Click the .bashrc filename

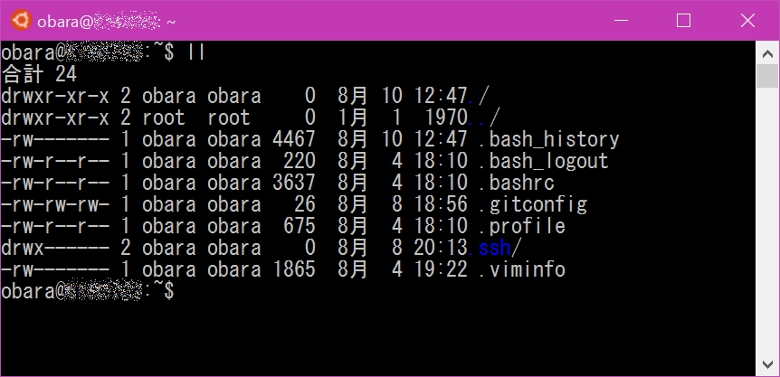click(517, 184)
